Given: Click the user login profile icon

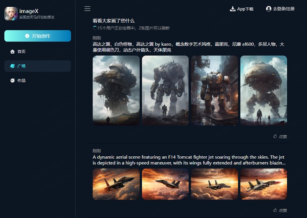Looking at the screenshot, I should 269,9.
